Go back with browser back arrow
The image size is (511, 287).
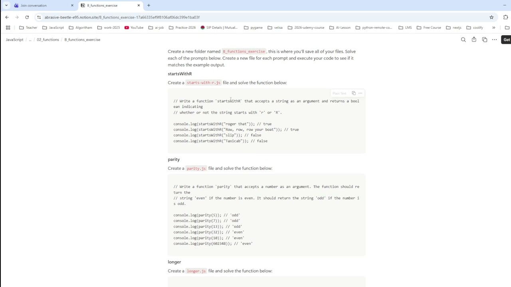tap(7, 17)
